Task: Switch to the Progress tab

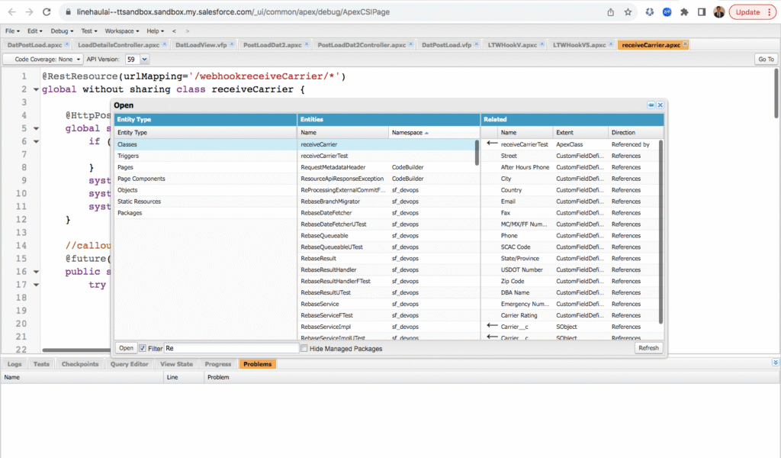Action: tap(218, 364)
